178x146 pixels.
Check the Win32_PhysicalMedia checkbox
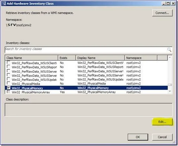[8, 83]
